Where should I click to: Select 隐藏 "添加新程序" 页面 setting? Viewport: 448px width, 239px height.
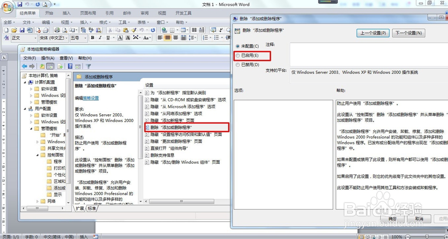coord(169,120)
